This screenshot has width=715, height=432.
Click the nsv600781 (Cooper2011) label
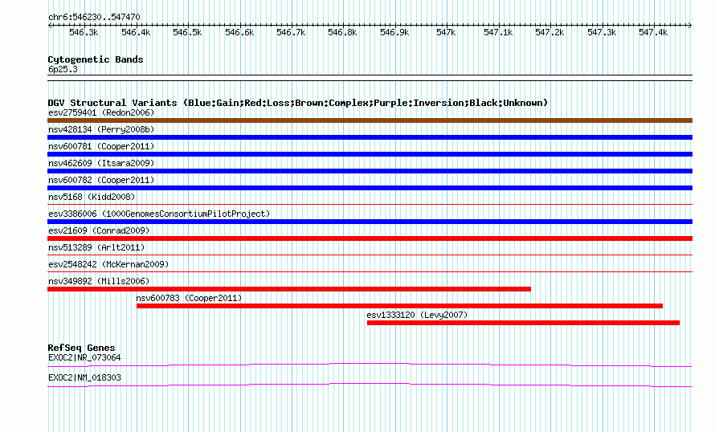pyautogui.click(x=101, y=146)
